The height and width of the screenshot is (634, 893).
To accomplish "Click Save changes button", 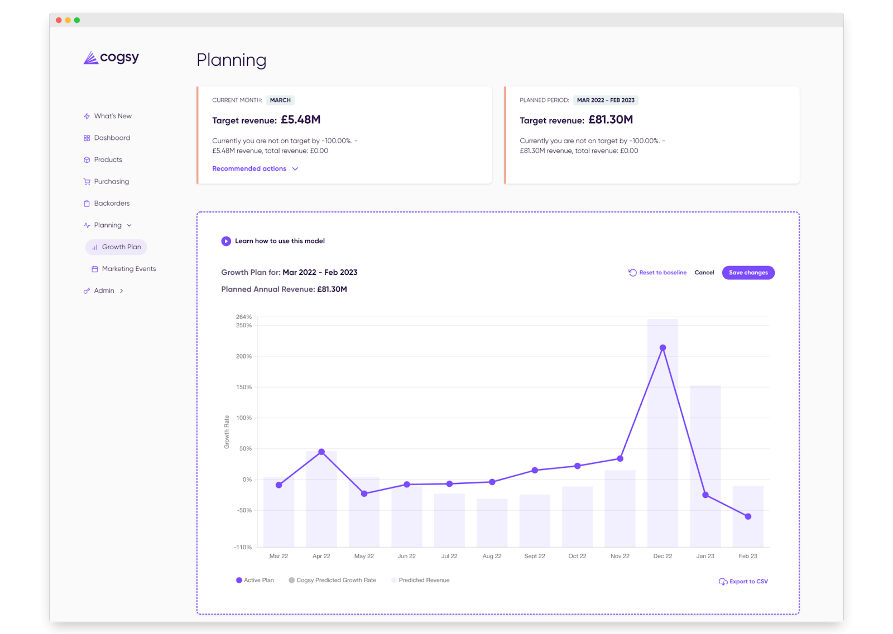I will [x=748, y=273].
